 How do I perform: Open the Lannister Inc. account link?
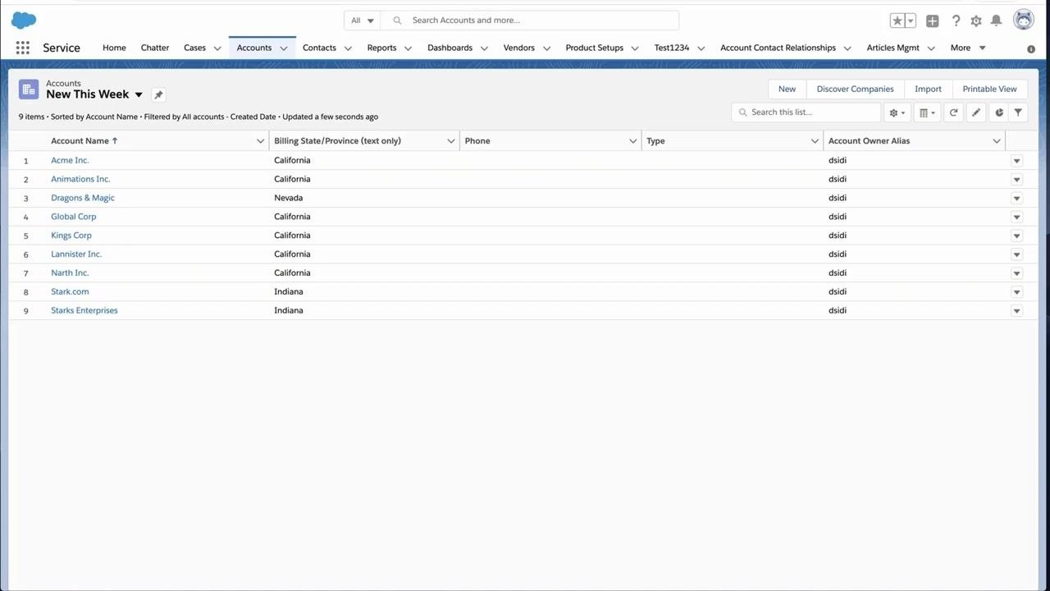tap(76, 254)
